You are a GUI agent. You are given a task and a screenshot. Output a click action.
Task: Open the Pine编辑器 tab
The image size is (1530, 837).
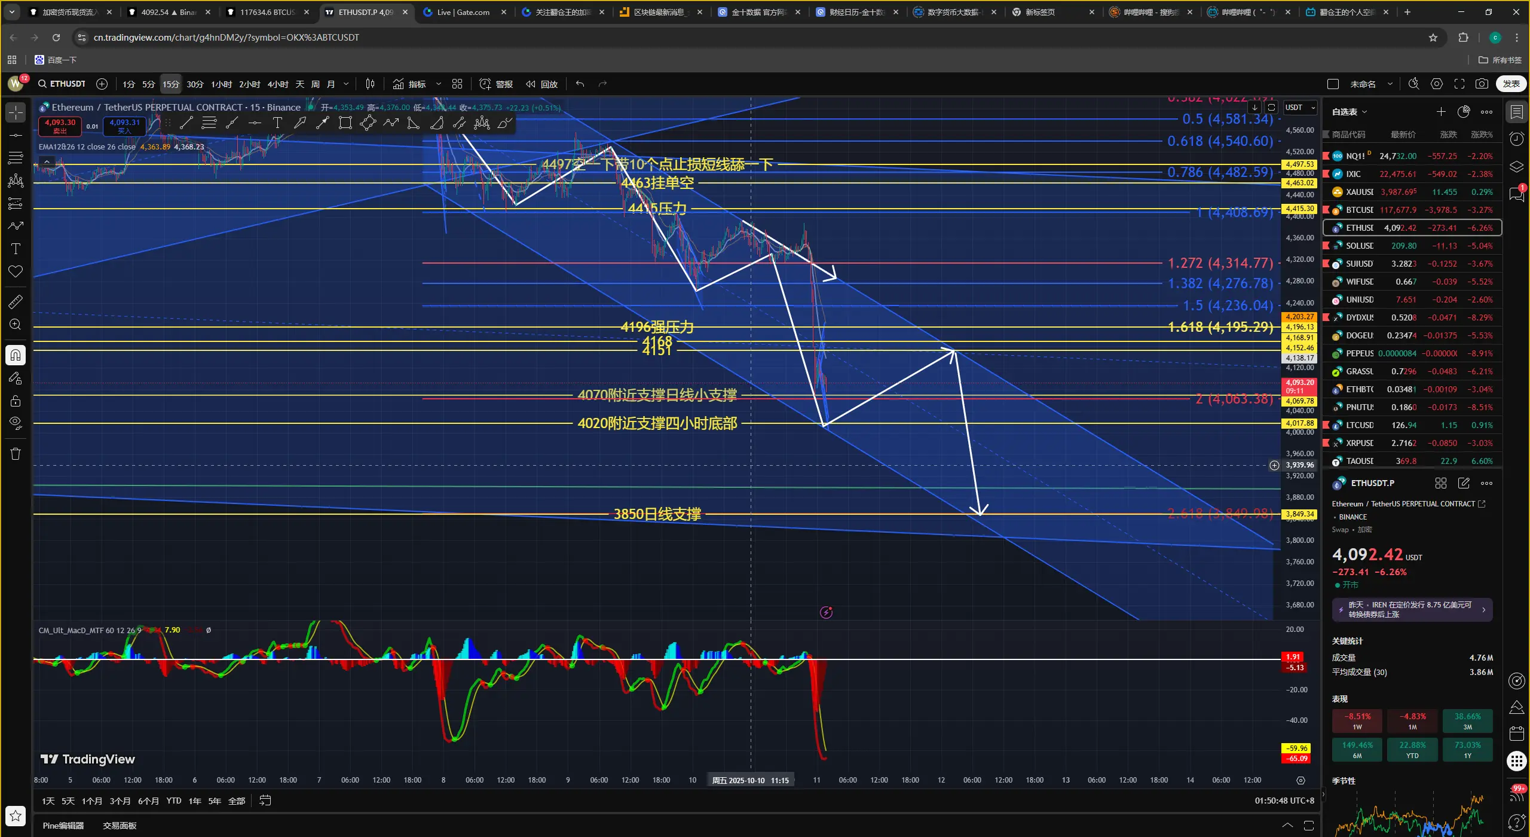coord(63,826)
